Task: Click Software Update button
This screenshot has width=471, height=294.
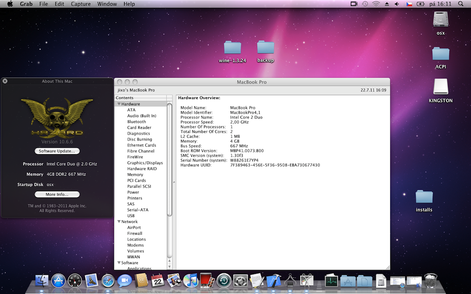Action: [x=57, y=151]
